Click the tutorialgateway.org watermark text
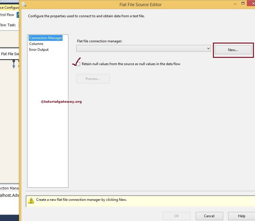Screen dimensions: 255x221 click(x=61, y=102)
